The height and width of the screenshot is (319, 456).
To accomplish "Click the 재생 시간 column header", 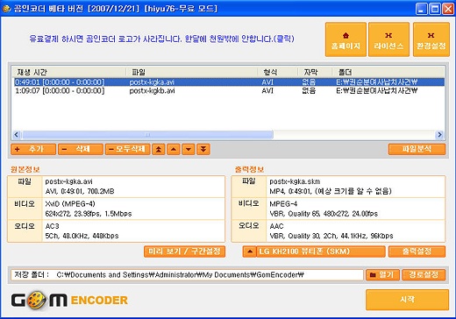I will point(69,72).
